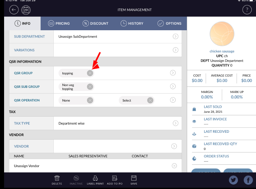Click the Delete trash icon
The height and width of the screenshot is (189, 256).
coord(57,180)
